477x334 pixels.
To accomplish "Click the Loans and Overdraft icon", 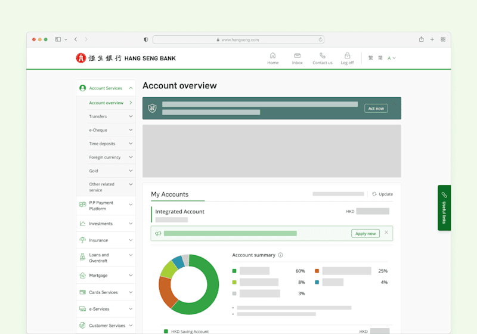I will coord(82,257).
